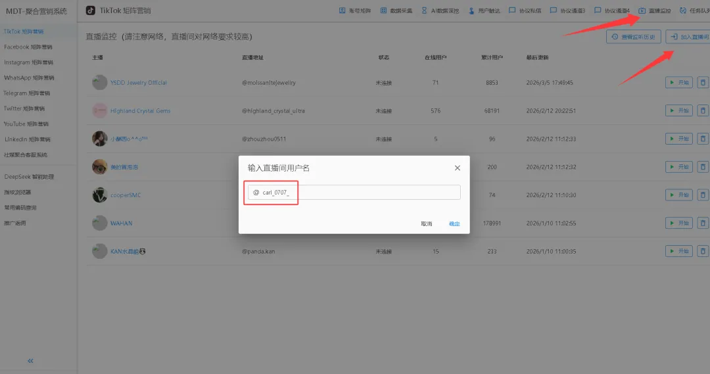Click the 最后更新 column header

click(x=538, y=57)
